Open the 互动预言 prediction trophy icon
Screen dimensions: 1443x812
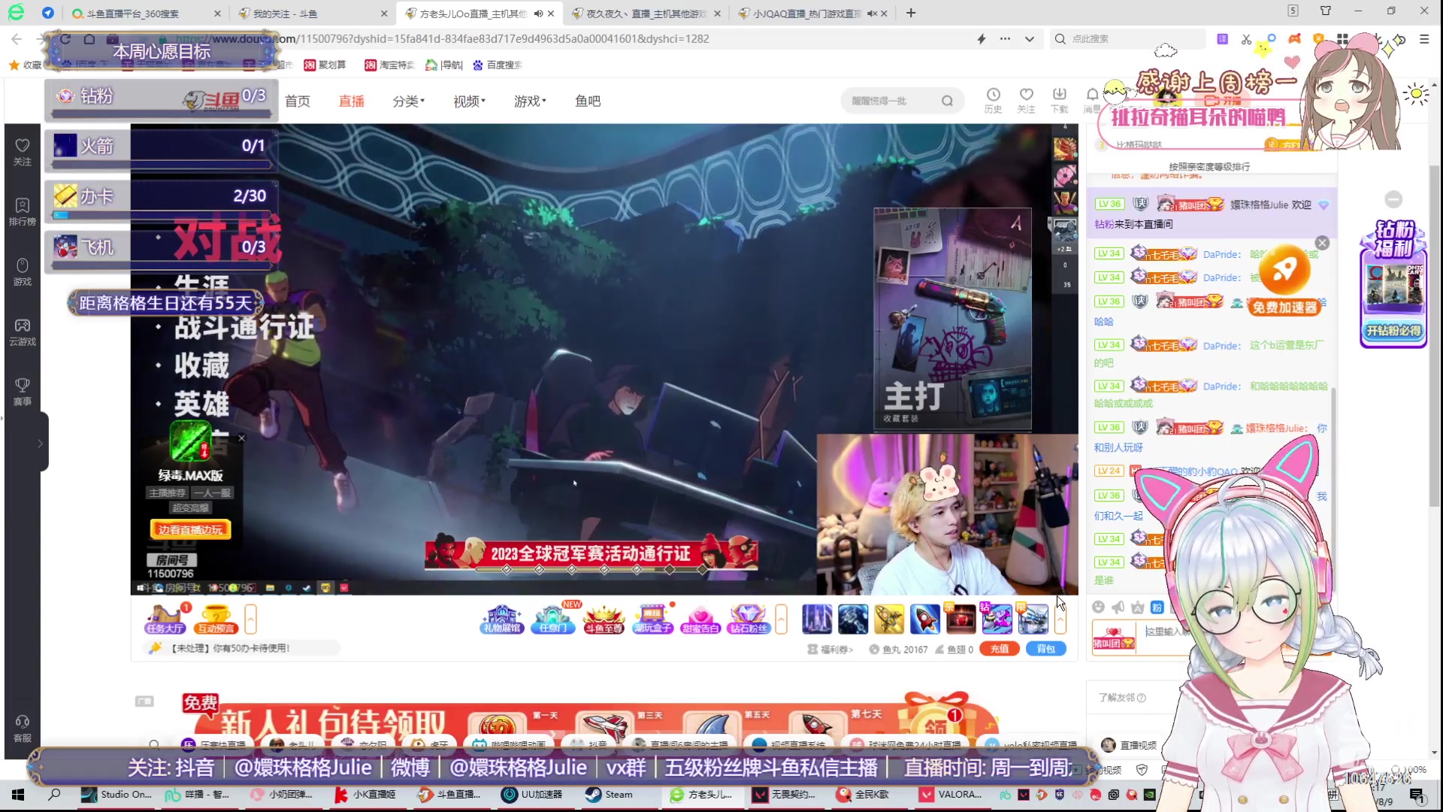(216, 620)
